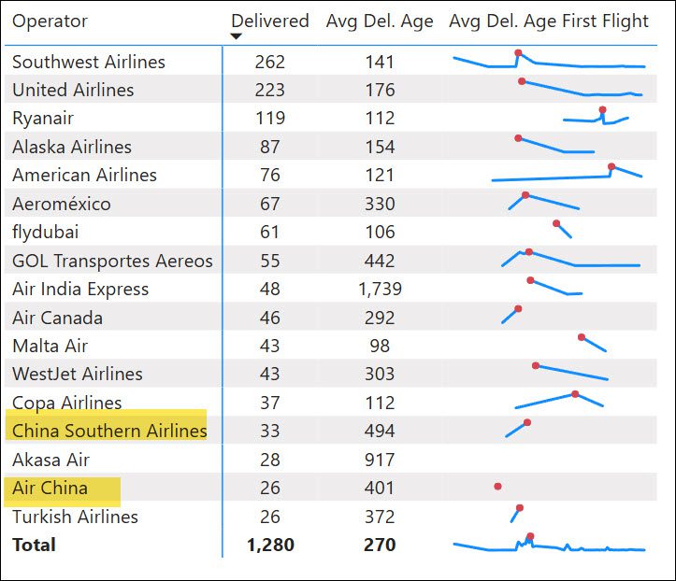Select the Southwest Airlines row
The image size is (676, 581).
(89, 62)
